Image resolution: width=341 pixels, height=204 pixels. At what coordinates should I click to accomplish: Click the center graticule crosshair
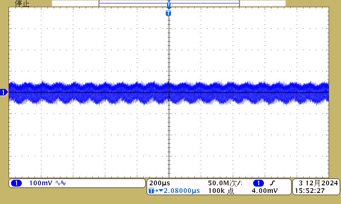[169, 92]
